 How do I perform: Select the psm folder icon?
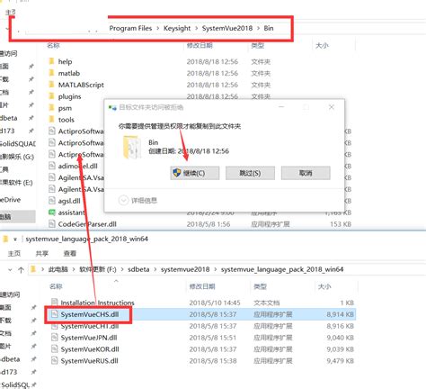tap(51, 108)
